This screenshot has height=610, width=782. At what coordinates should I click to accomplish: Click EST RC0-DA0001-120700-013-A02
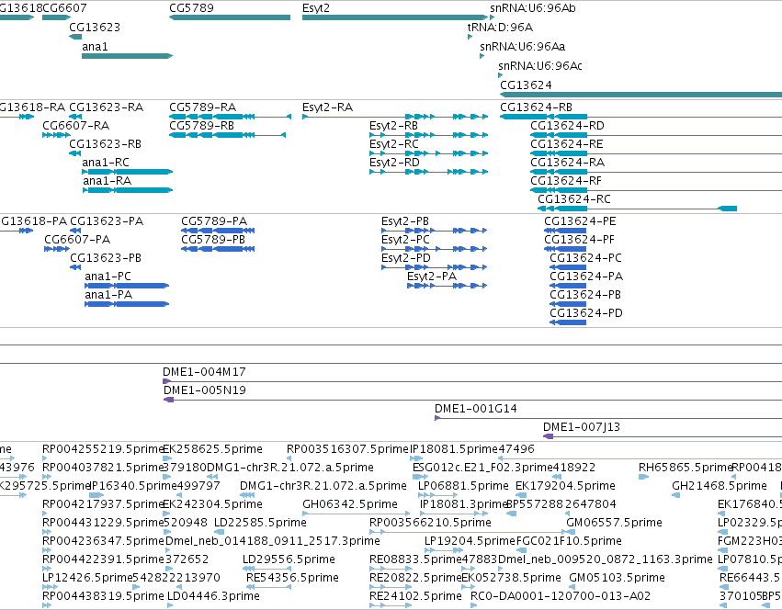pyautogui.click(x=474, y=605)
